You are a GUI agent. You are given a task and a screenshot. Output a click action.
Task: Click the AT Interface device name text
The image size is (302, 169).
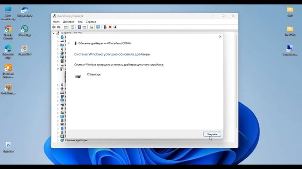click(93, 75)
